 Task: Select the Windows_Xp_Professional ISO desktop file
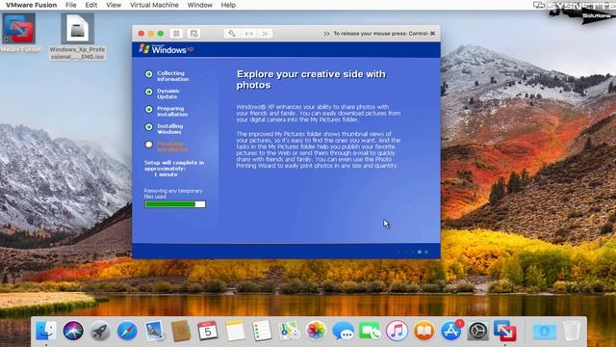[77, 28]
